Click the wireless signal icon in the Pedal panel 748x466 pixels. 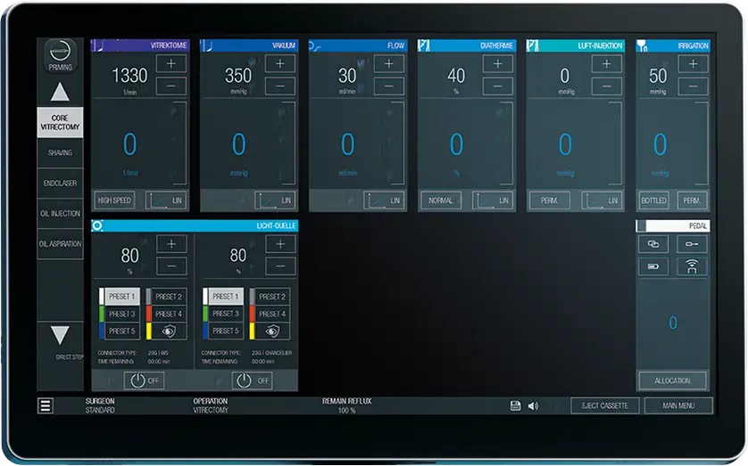[x=692, y=266]
